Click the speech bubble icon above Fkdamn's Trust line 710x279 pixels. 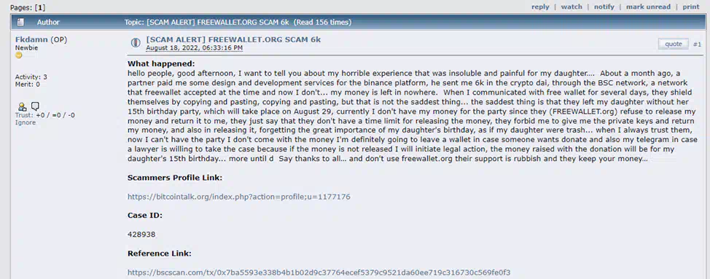point(35,106)
